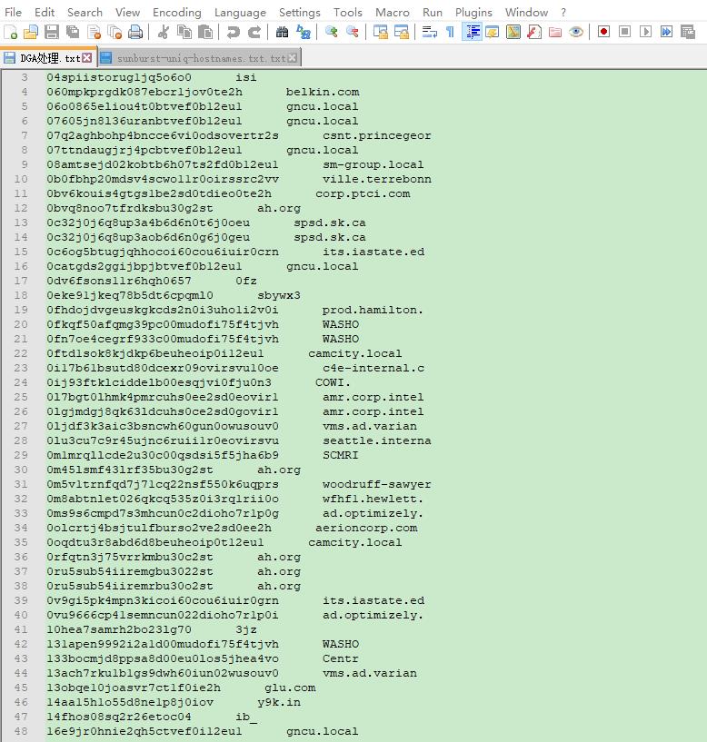
Task: Click the Save recorded macro icon
Action: [x=688, y=32]
